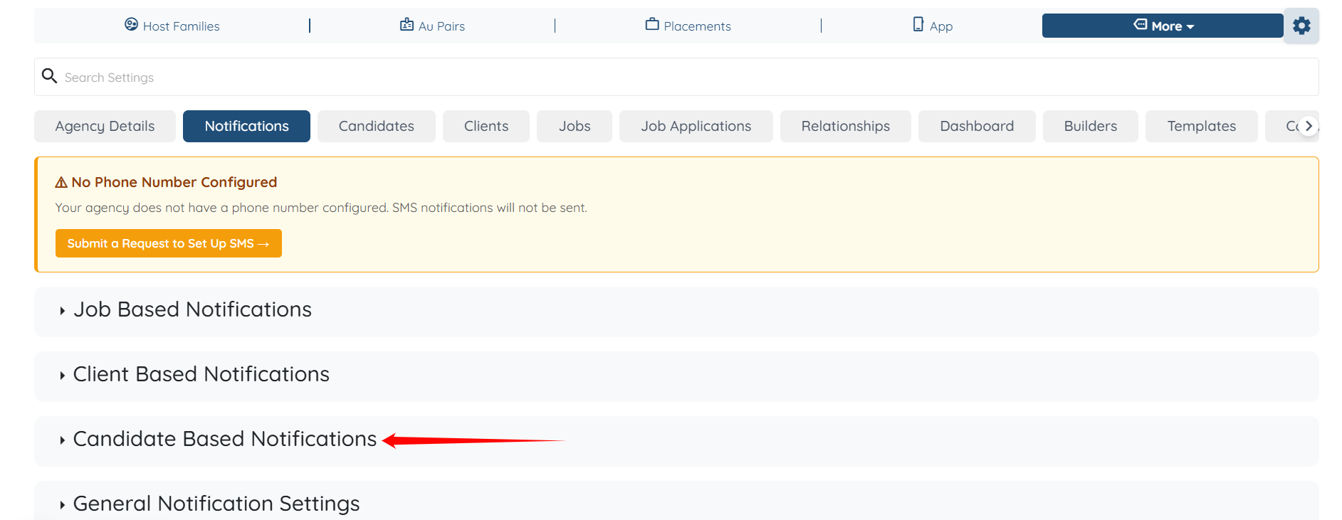Open the Placements page
The image size is (1342, 520).
click(688, 26)
